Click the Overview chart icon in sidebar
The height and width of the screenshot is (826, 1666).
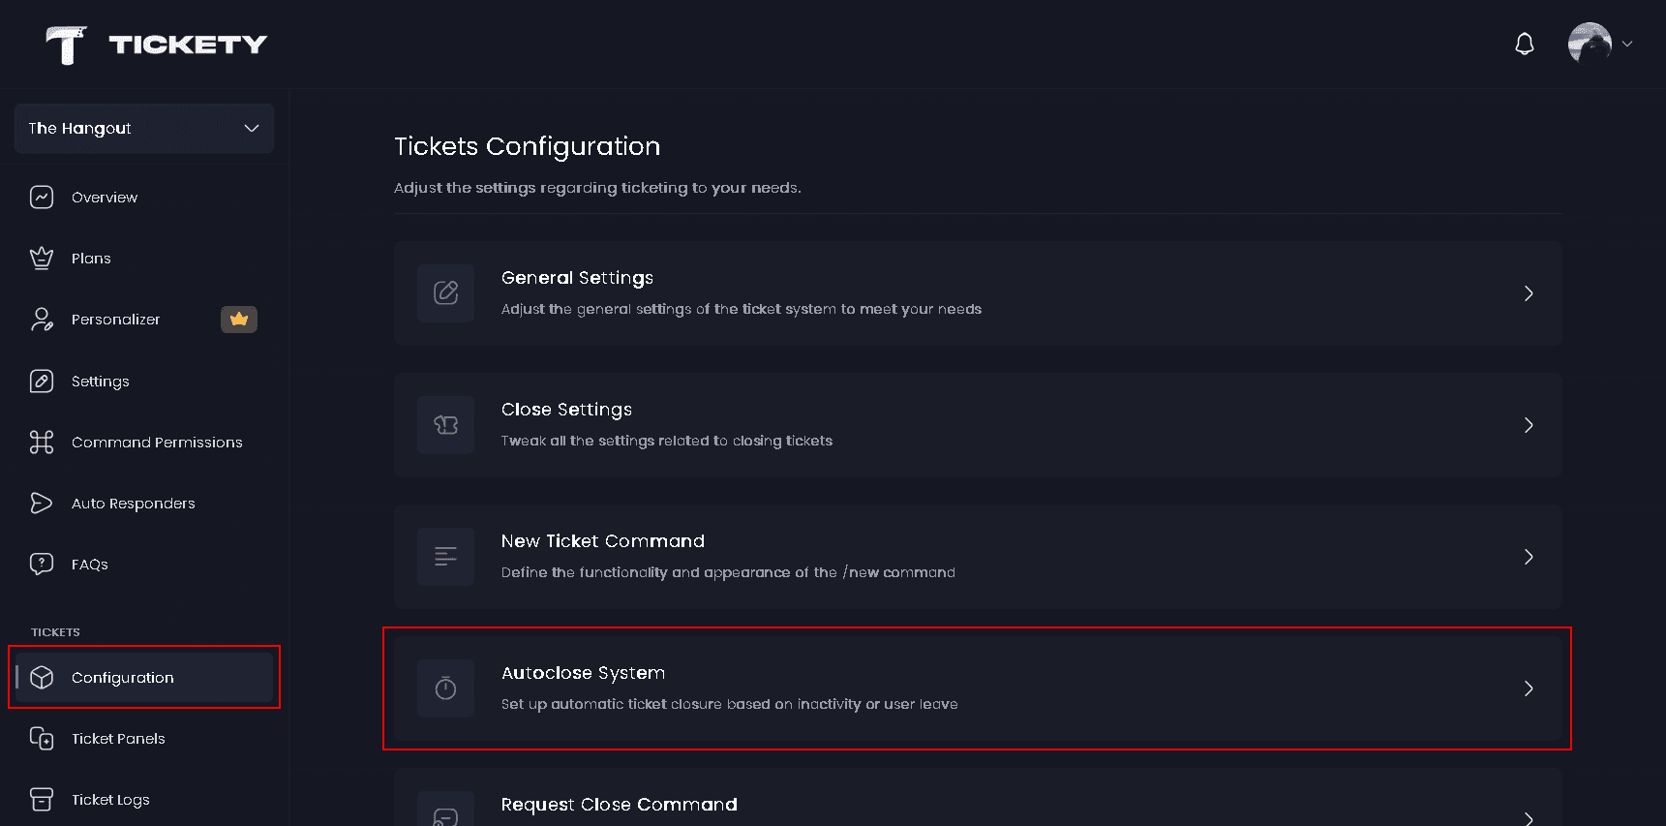(42, 198)
